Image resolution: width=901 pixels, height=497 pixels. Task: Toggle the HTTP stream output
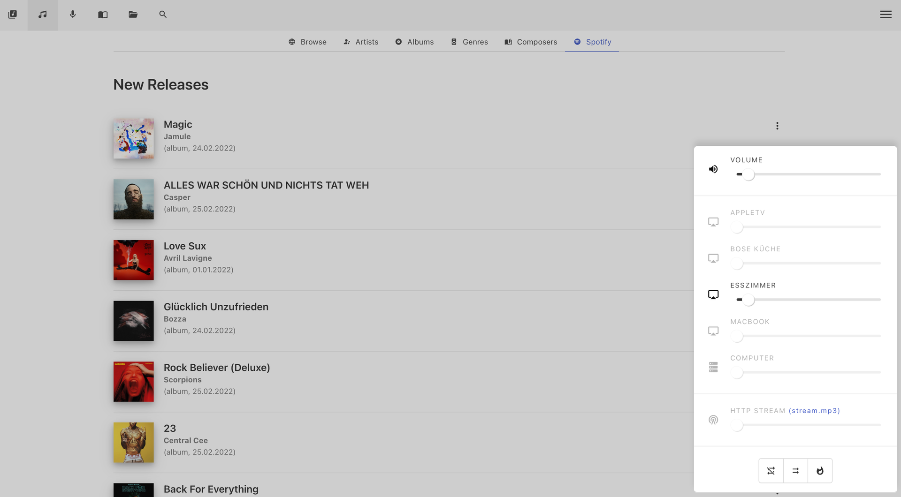click(x=713, y=420)
